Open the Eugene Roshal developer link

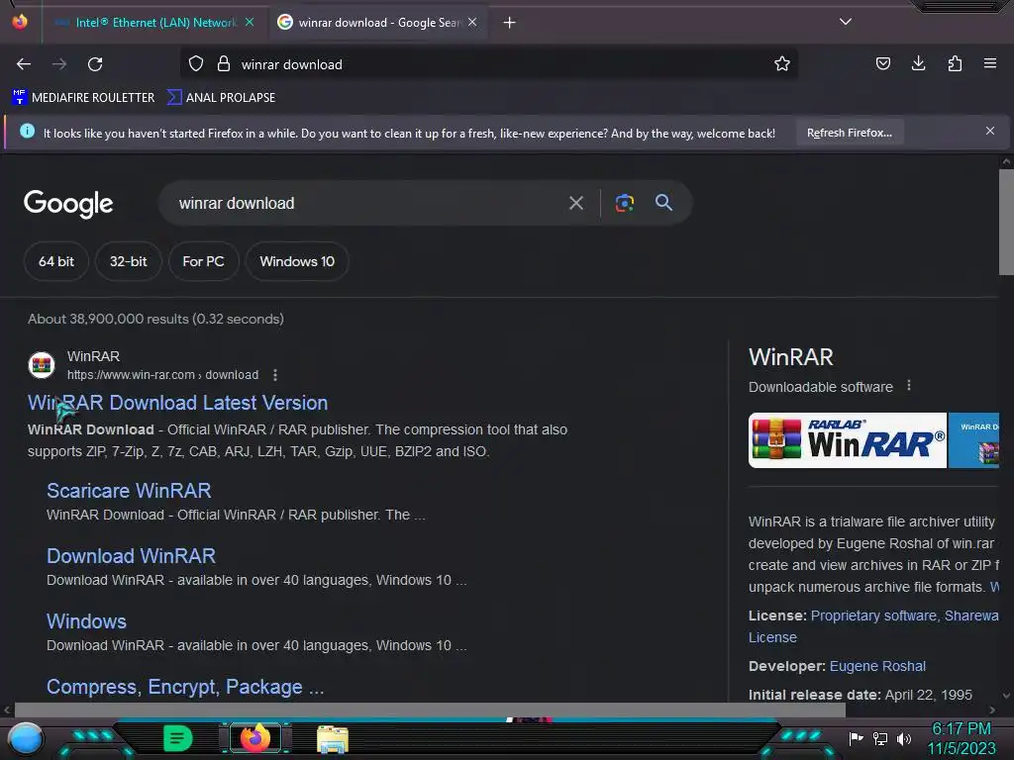[877, 666]
